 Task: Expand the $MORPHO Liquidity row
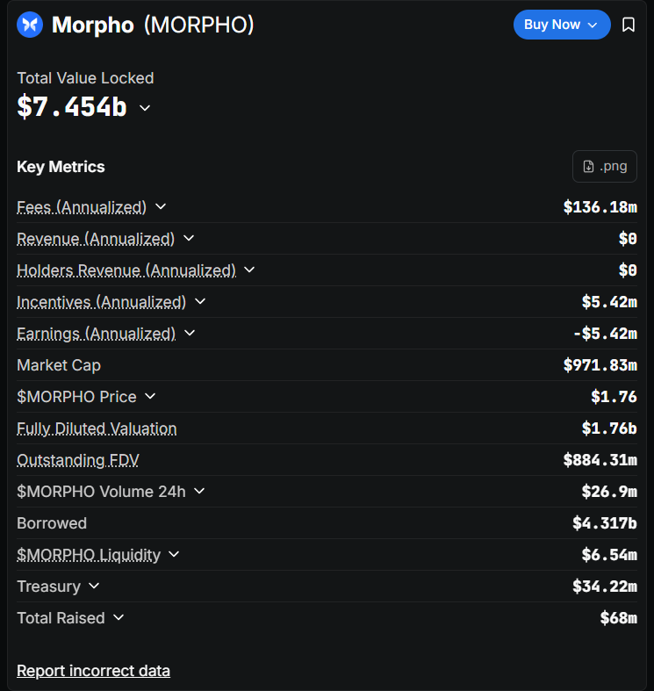click(174, 555)
